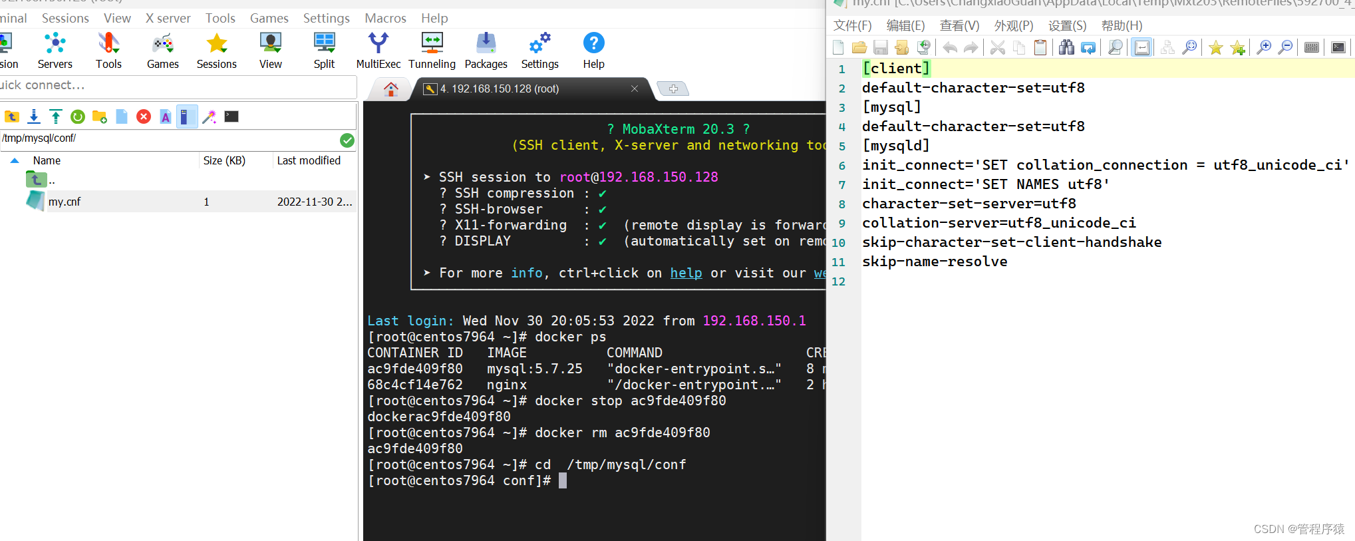The height and width of the screenshot is (541, 1355).
Task: Open the Help menu in MobaXterm
Action: tap(434, 19)
